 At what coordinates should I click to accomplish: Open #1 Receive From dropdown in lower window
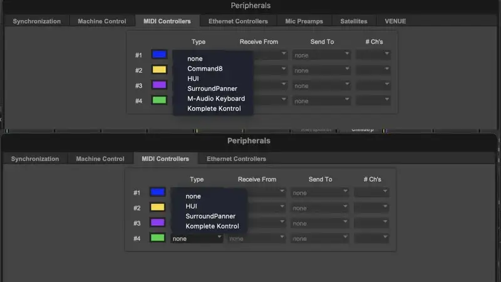[x=267, y=193]
